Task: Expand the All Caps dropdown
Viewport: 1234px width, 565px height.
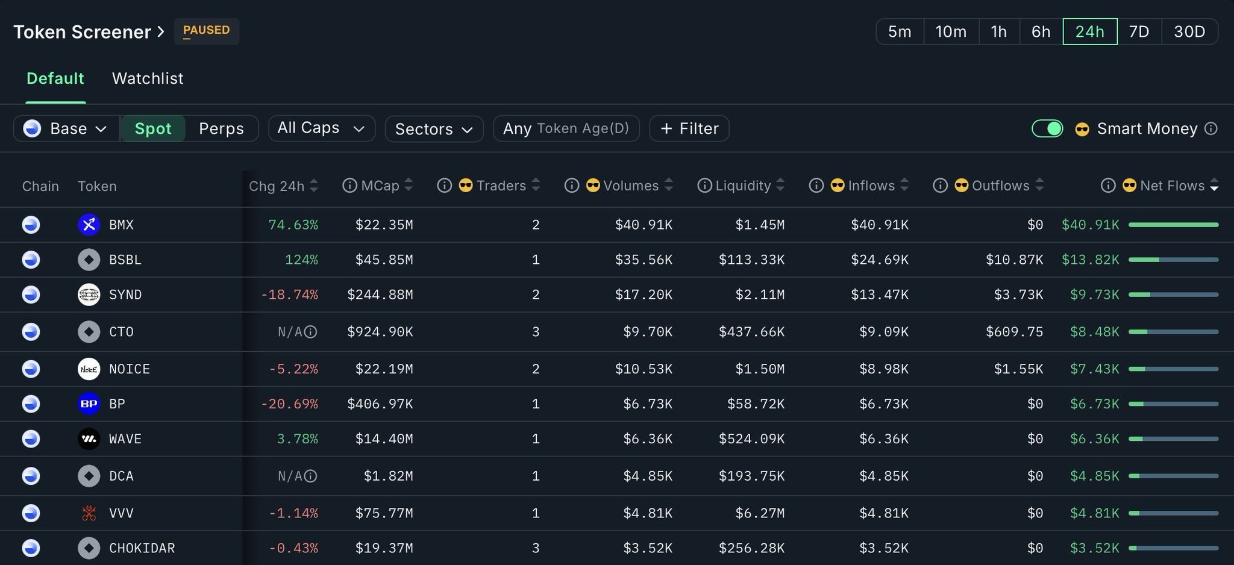Action: point(321,128)
